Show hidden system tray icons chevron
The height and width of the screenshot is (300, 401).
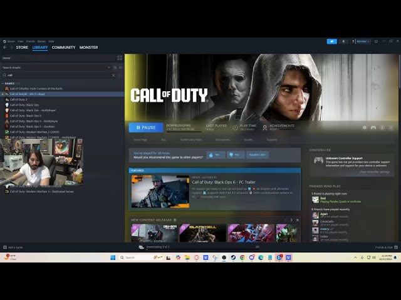pyautogui.click(x=355, y=257)
